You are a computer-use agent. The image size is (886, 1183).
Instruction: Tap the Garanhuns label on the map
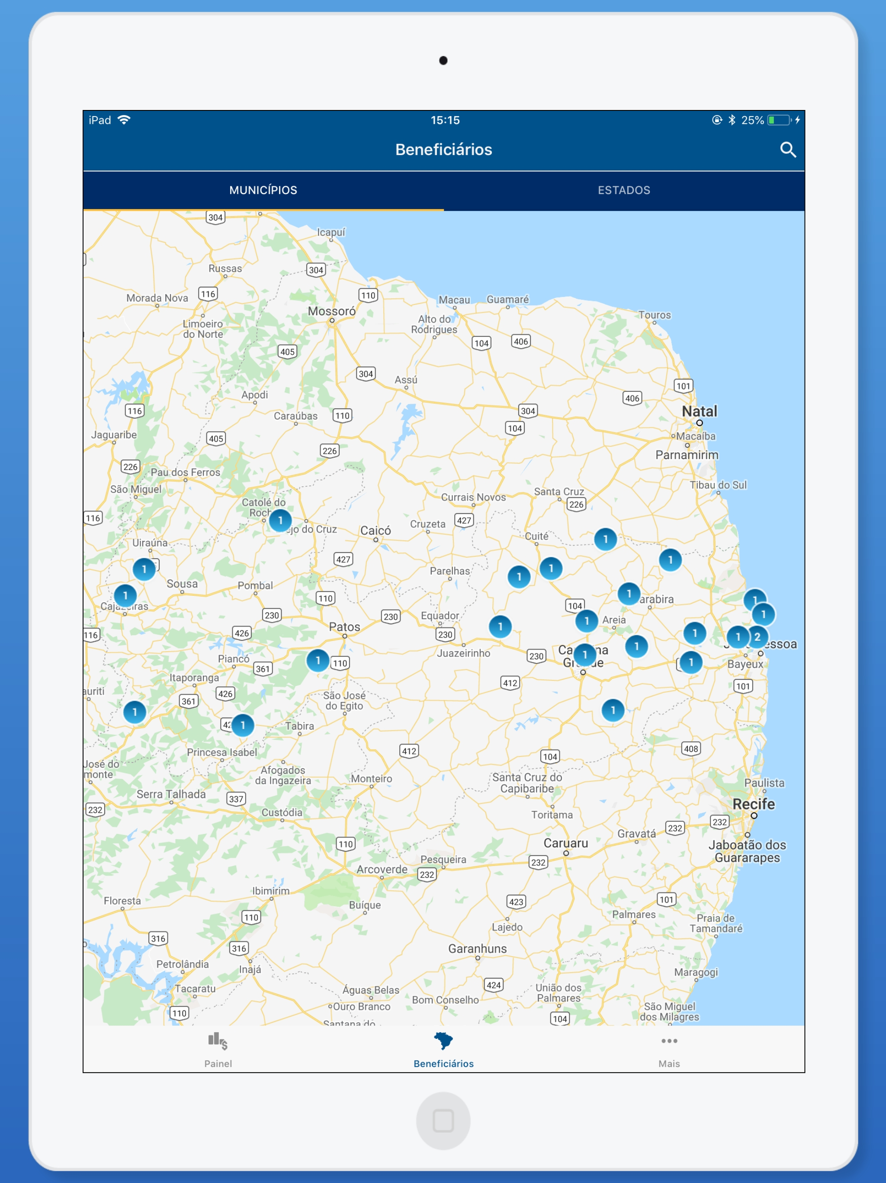pyautogui.click(x=477, y=948)
